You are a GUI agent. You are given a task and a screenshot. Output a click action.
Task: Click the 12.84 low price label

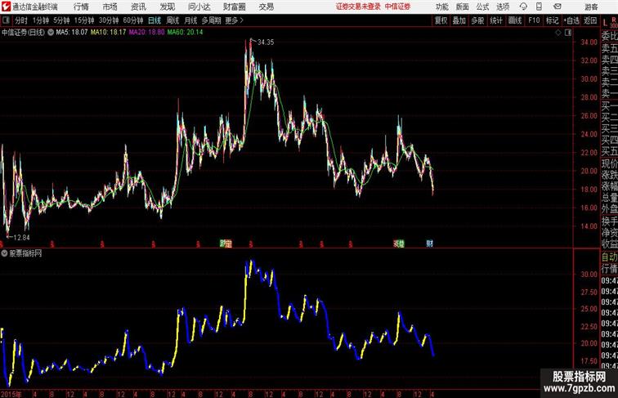coord(21,238)
